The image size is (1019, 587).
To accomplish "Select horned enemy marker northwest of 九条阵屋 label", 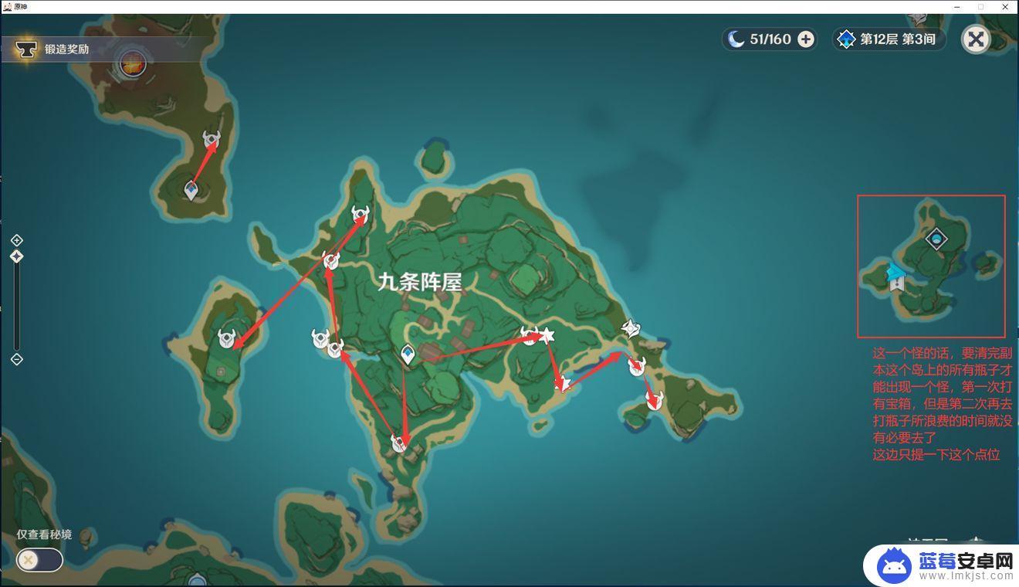I will click(x=331, y=260).
